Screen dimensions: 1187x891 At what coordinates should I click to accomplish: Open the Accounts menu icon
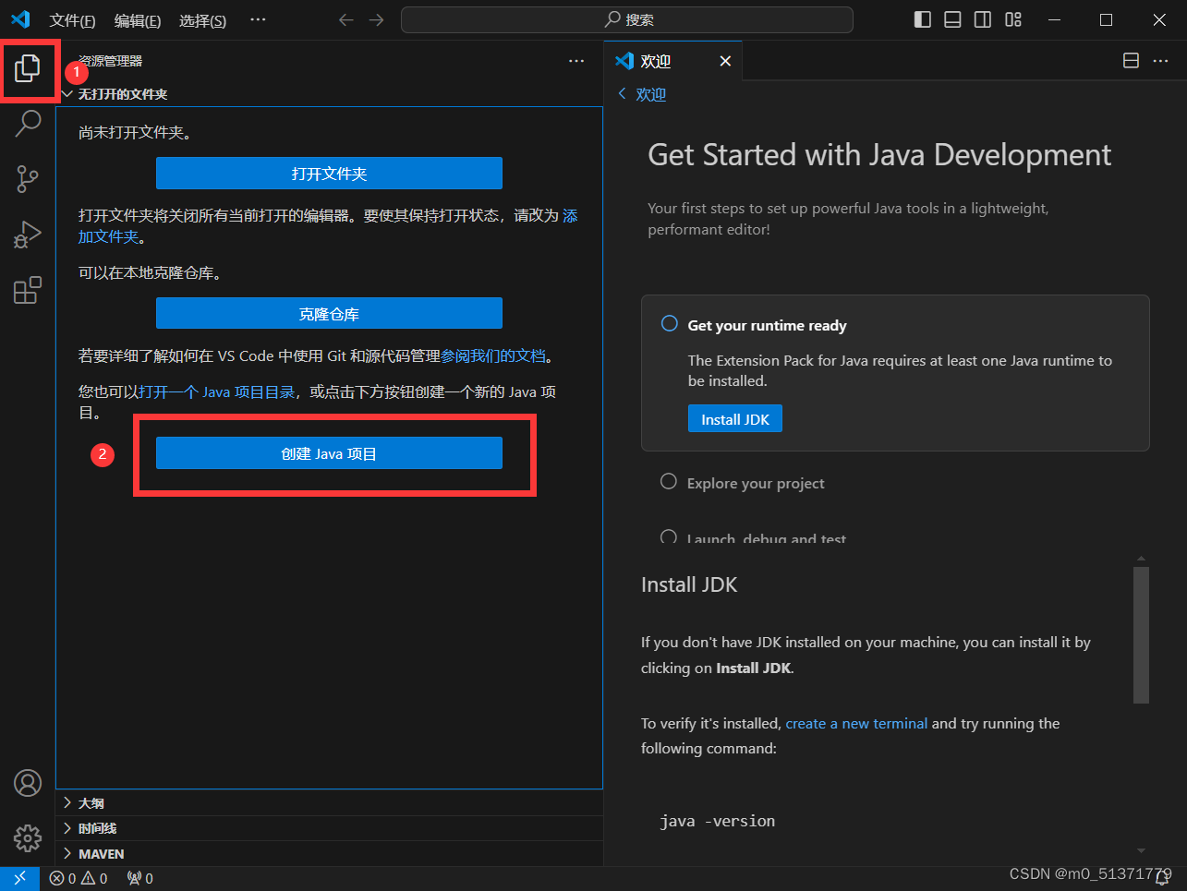click(x=28, y=783)
